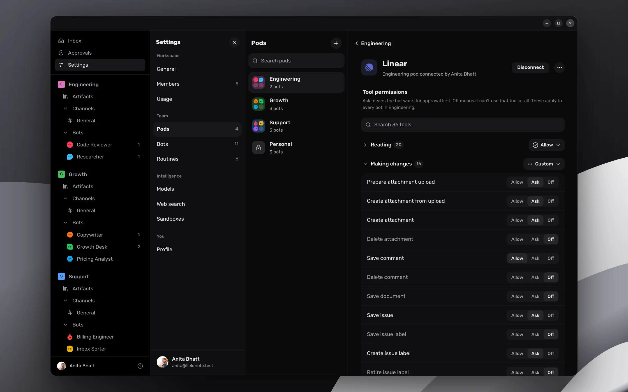Set Create issue label to Off
The width and height of the screenshot is (628, 392).
coord(551,354)
